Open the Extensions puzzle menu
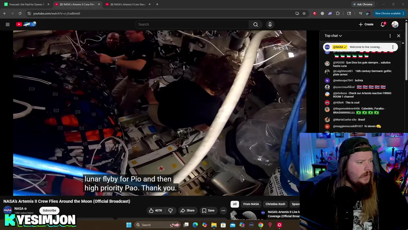Image resolution: width=408 pixels, height=230 pixels. tap(338, 13)
